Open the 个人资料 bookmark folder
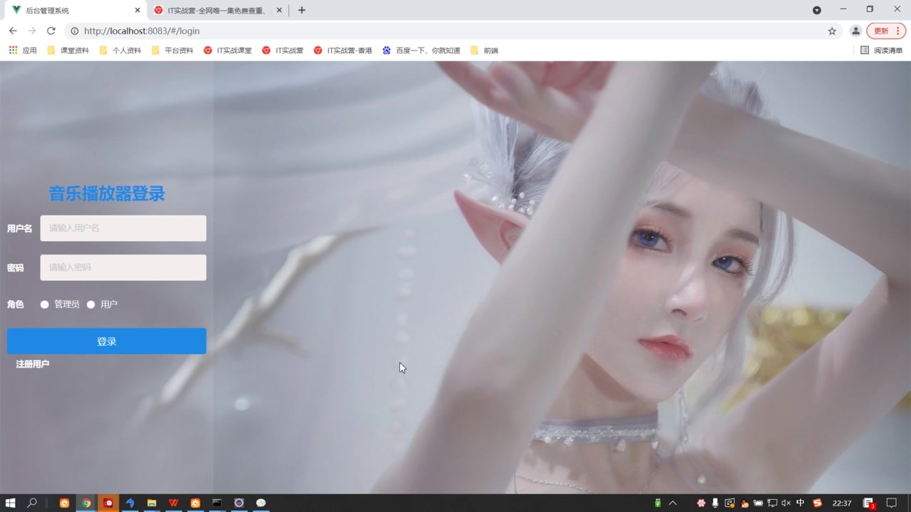 [x=120, y=50]
